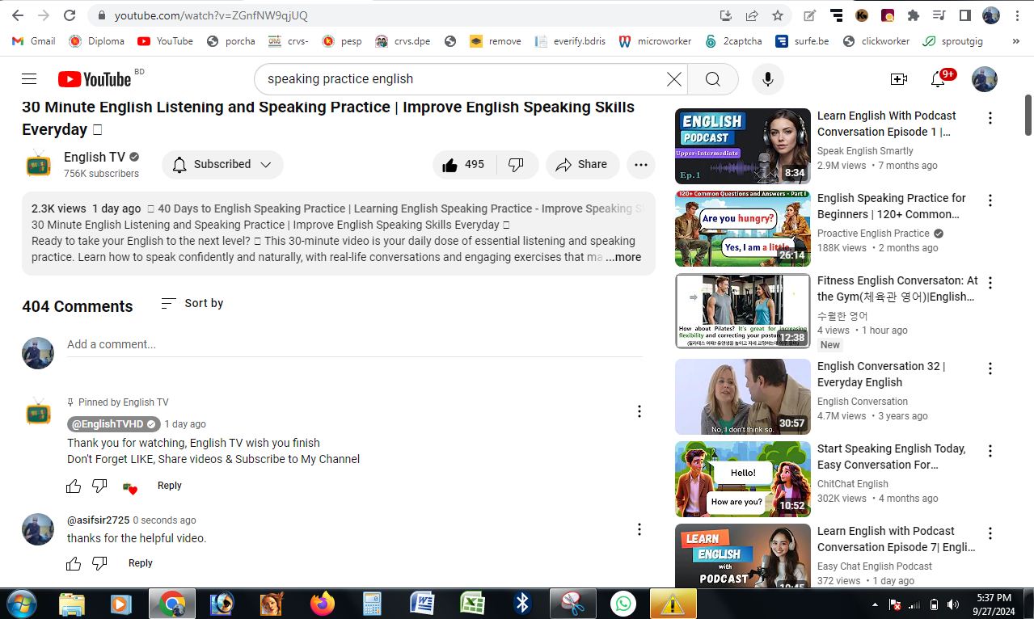Open Start Speaking English Today video title

[x=892, y=457]
